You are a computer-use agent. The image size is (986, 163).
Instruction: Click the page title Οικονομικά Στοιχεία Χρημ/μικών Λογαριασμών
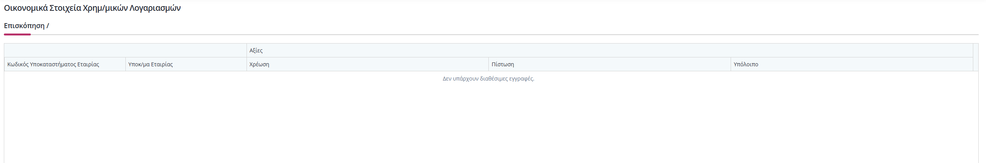(x=92, y=8)
